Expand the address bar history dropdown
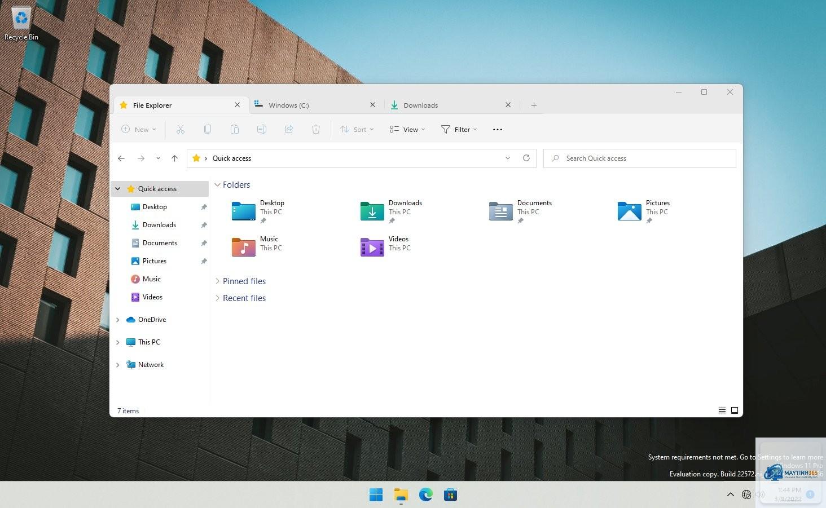Viewport: 826px width, 508px height. pos(508,158)
